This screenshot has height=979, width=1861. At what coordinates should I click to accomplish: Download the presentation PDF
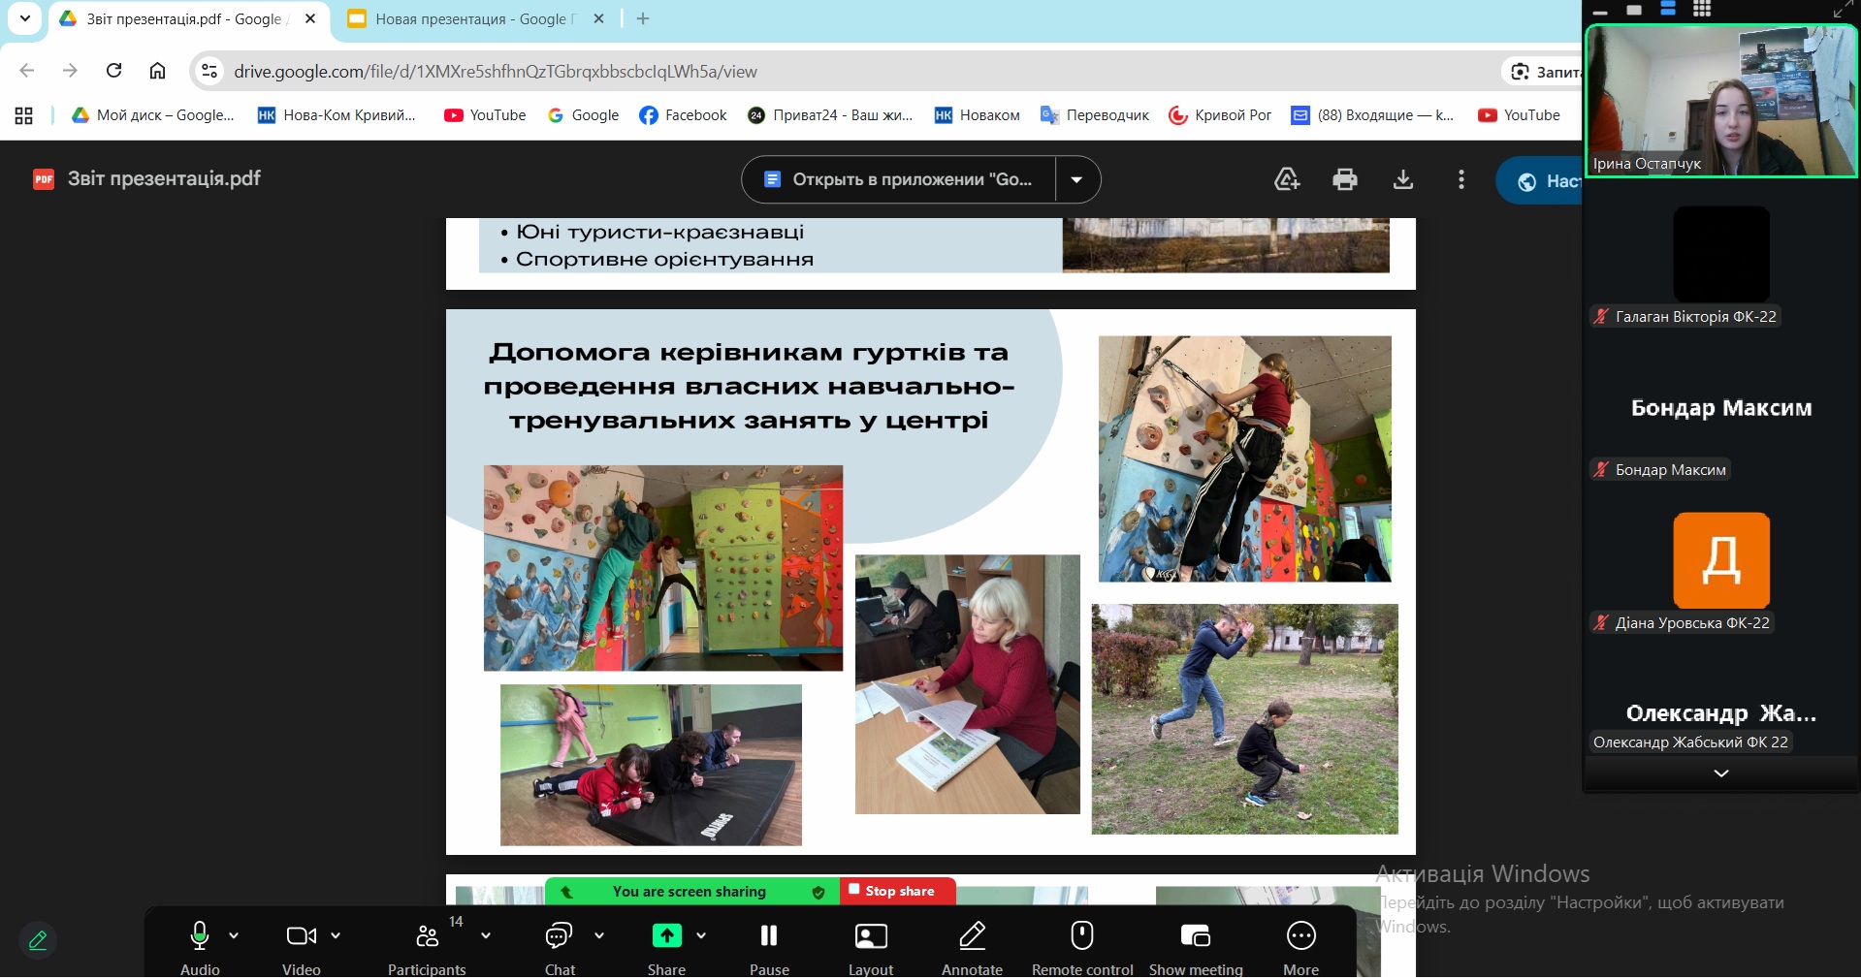[1402, 179]
